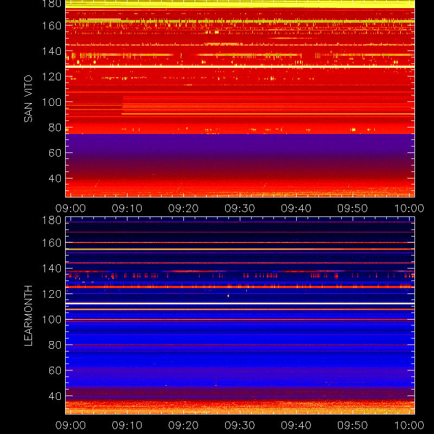Click 09:40 time label under San Vito plot
The width and height of the screenshot is (434, 434).
coord(296,208)
